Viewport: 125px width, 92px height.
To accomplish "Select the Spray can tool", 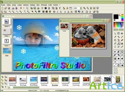I will coord(118,40).
